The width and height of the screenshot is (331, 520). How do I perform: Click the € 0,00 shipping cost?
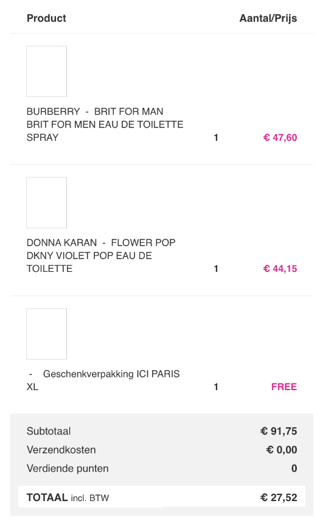[x=282, y=450]
